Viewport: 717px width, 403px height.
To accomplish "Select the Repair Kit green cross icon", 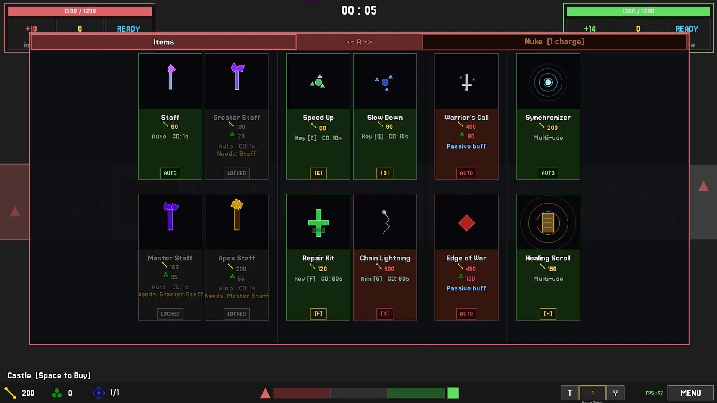I will [318, 223].
